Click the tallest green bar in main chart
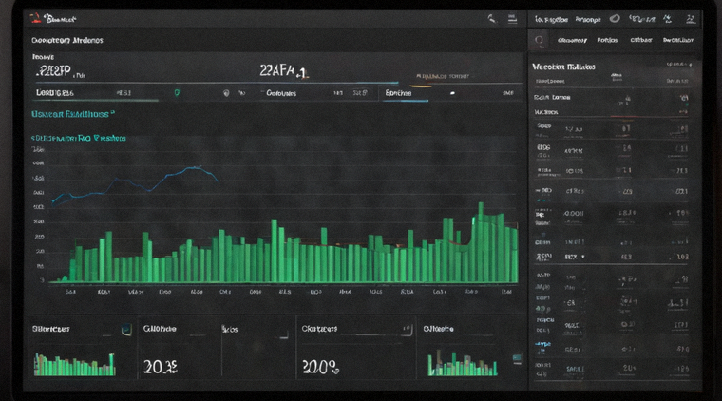The width and height of the screenshot is (722, 401). 481,242
